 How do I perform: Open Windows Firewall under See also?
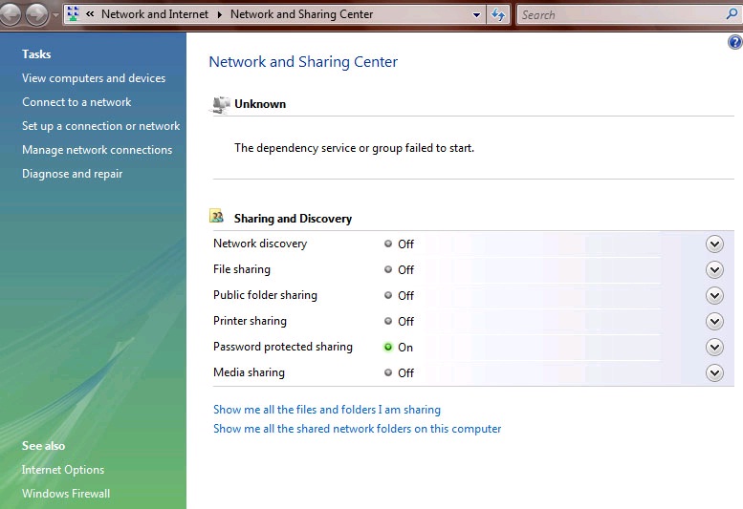coord(66,494)
